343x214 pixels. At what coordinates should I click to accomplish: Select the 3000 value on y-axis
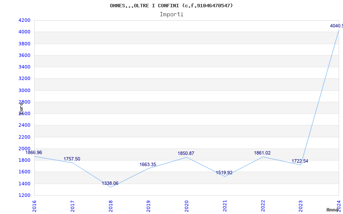(24, 90)
